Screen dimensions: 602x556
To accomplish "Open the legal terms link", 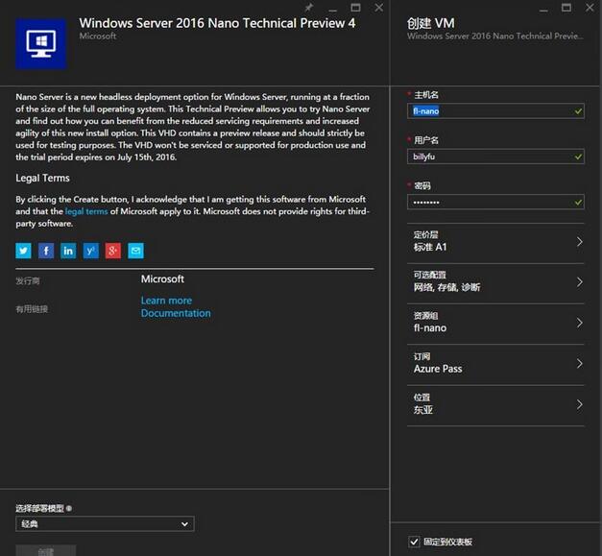I will [86, 211].
